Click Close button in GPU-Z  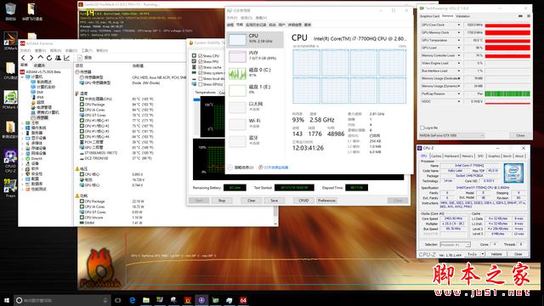520,136
